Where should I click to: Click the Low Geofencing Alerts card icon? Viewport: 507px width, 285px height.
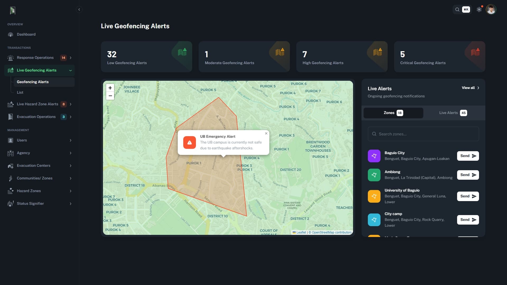[x=182, y=52]
